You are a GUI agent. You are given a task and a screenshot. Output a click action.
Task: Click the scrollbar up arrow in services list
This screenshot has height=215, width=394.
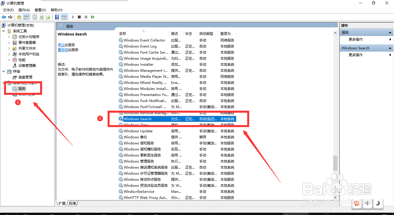[335, 33]
